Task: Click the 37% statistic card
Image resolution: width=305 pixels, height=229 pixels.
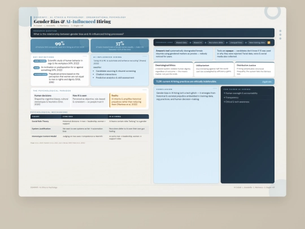Action: (120, 46)
